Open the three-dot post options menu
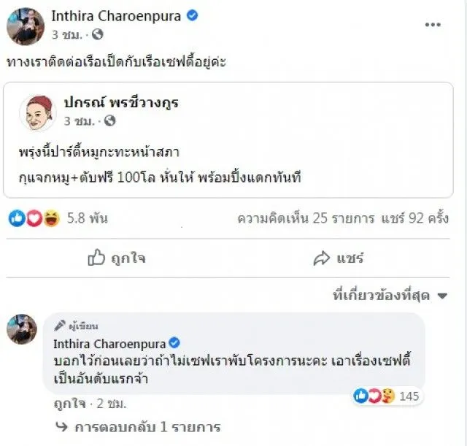467x446 pixels. coord(433,24)
